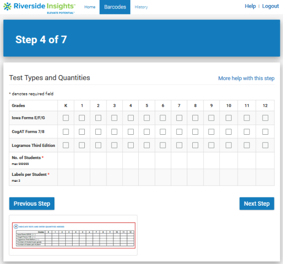Image resolution: width=283 pixels, height=264 pixels.
Task: Tick CogAT Forms 7/8 for grade 7
Action: 179,132
